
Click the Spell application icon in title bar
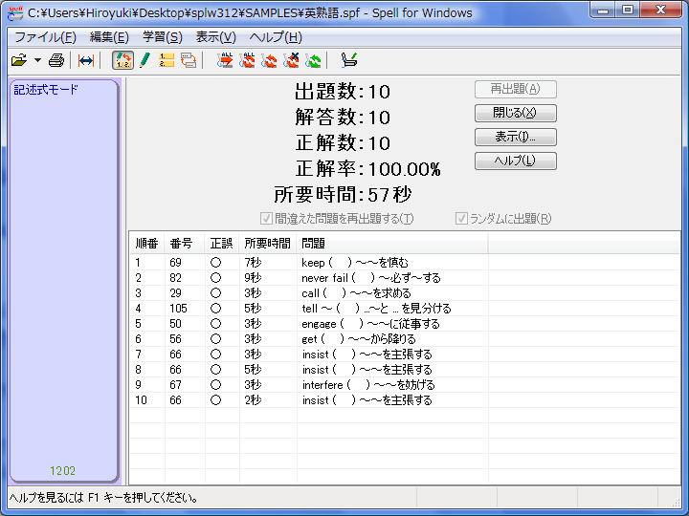(x=15, y=12)
